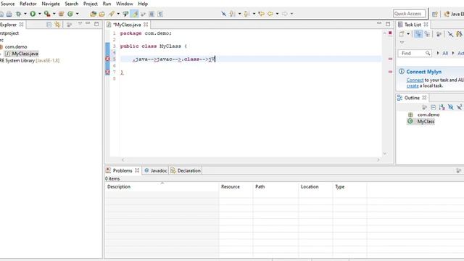Screen dimensions: 464x261
Task: Click the New Task icon in Task List
Action: [402, 34]
